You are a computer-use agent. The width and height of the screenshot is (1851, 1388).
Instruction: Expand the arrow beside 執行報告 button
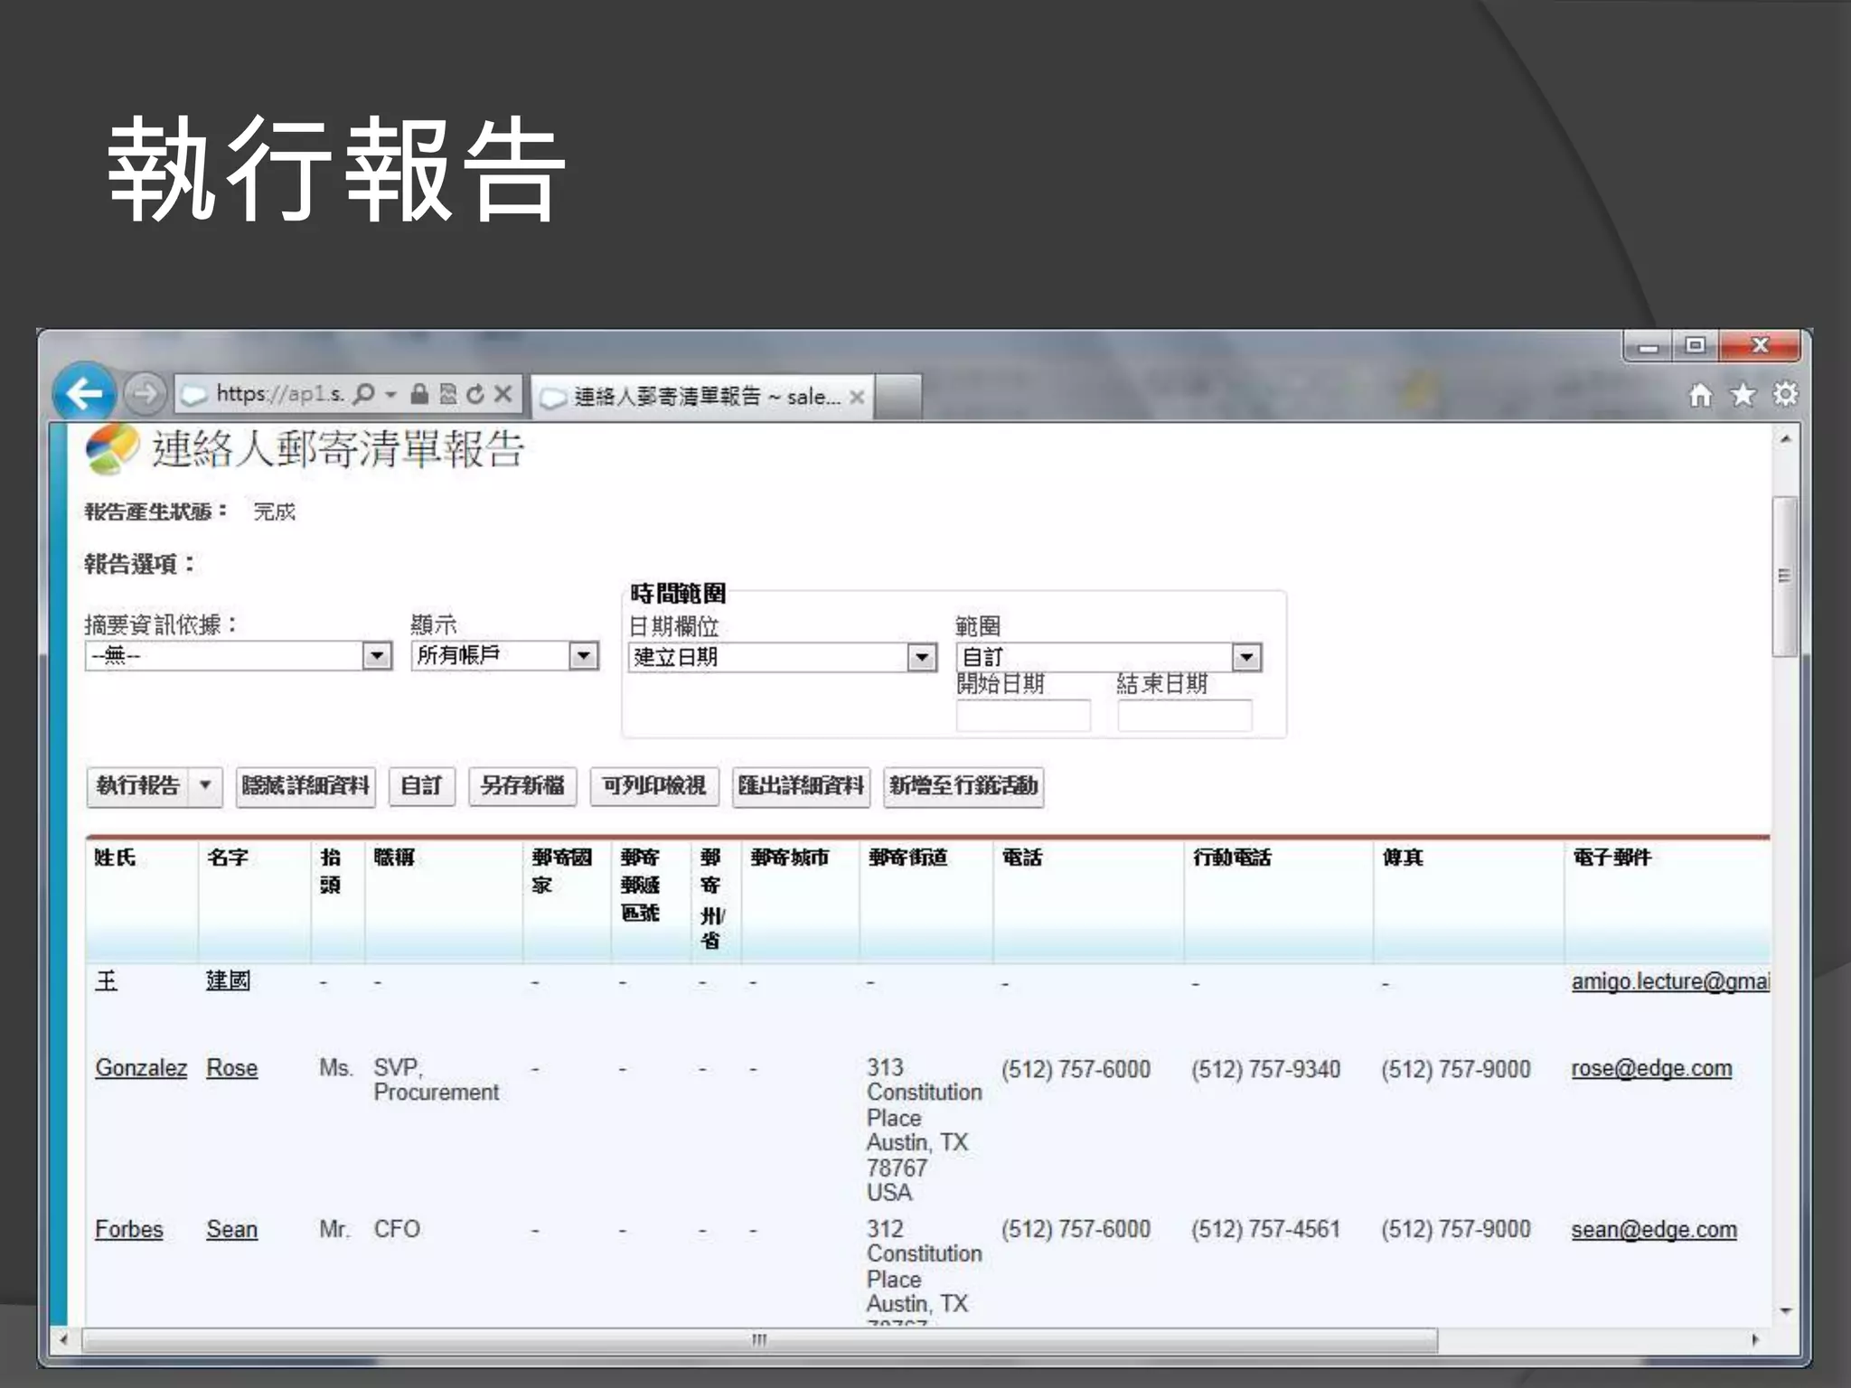tap(205, 785)
